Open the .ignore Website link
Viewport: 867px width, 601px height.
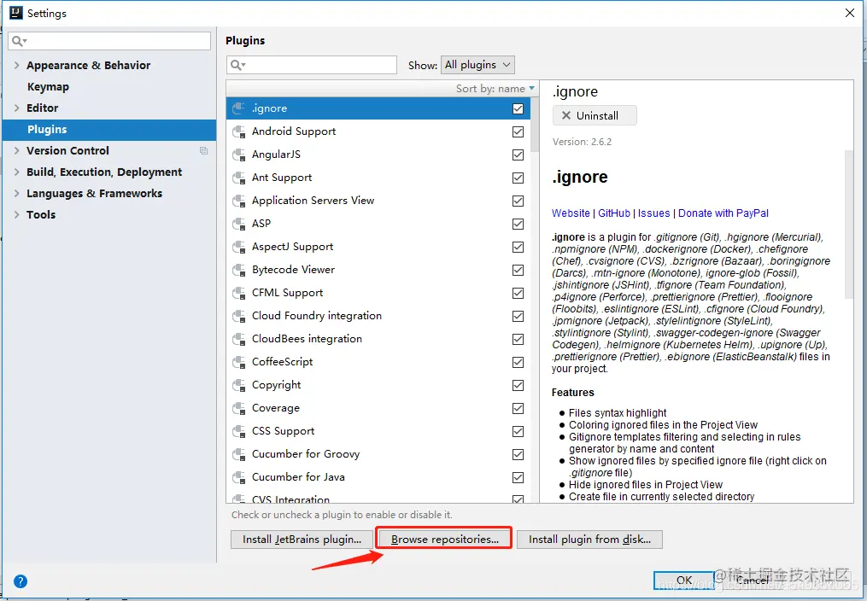coord(571,213)
